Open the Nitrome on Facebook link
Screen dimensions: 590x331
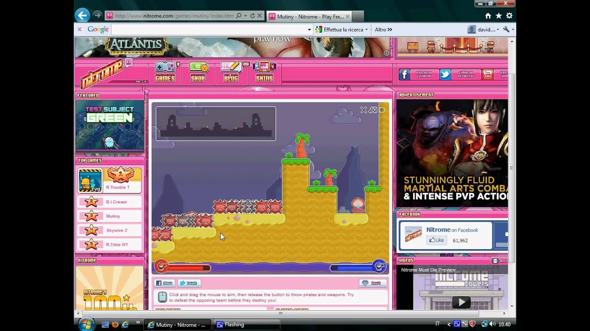coord(452,230)
